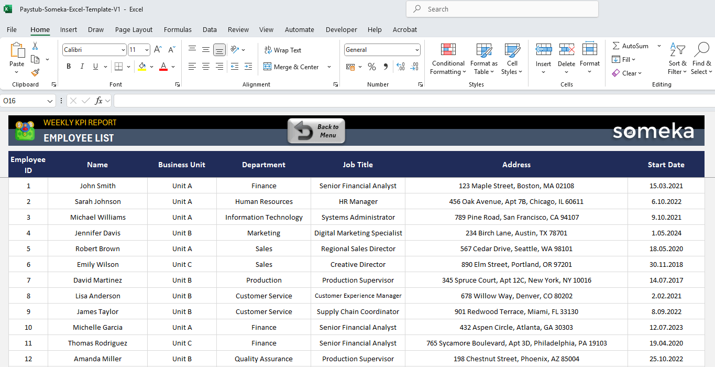Switch to the Formulas tab
Viewport: 715px width, 367px height.
[x=178, y=30]
